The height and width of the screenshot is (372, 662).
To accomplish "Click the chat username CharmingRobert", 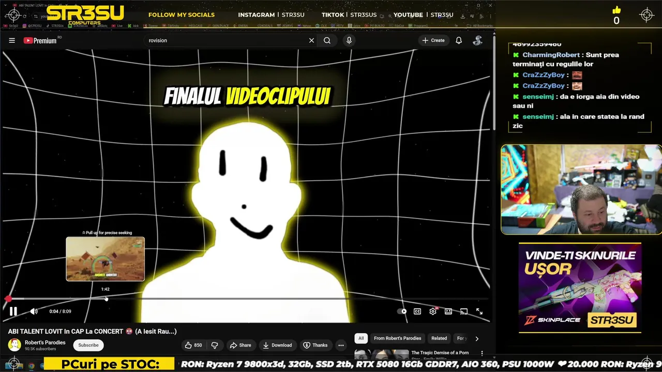I will click(551, 55).
